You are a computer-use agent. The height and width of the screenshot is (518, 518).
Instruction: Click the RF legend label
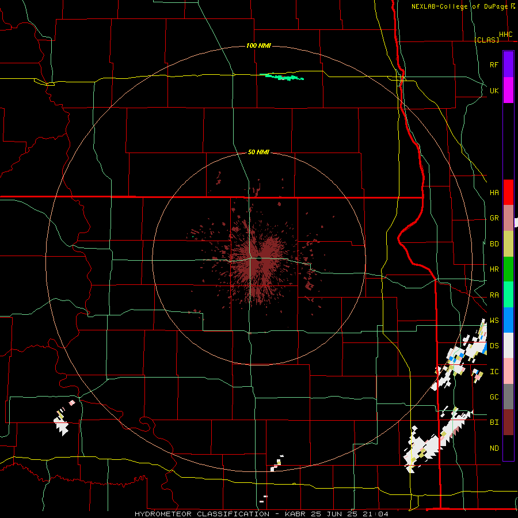coord(494,64)
